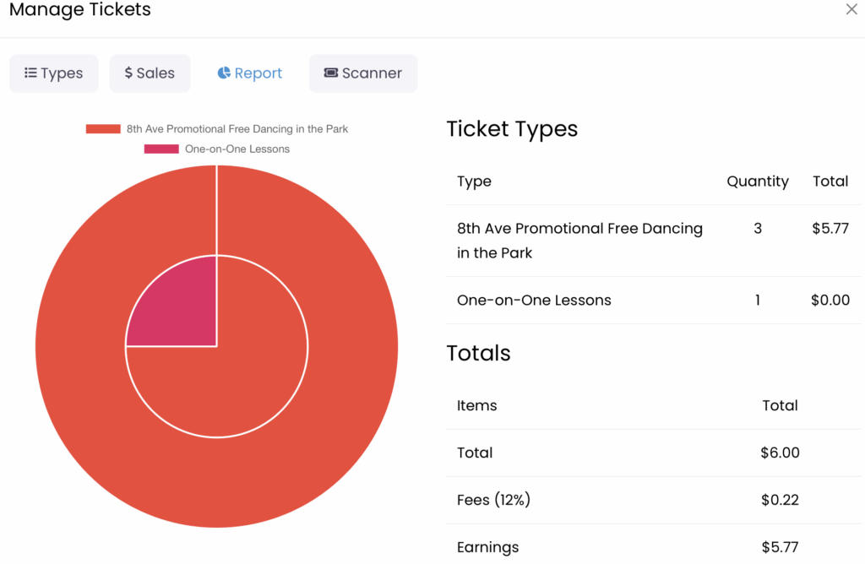Click the Manage Tickets title
Viewport: 865px width, 564px height.
coord(80,11)
